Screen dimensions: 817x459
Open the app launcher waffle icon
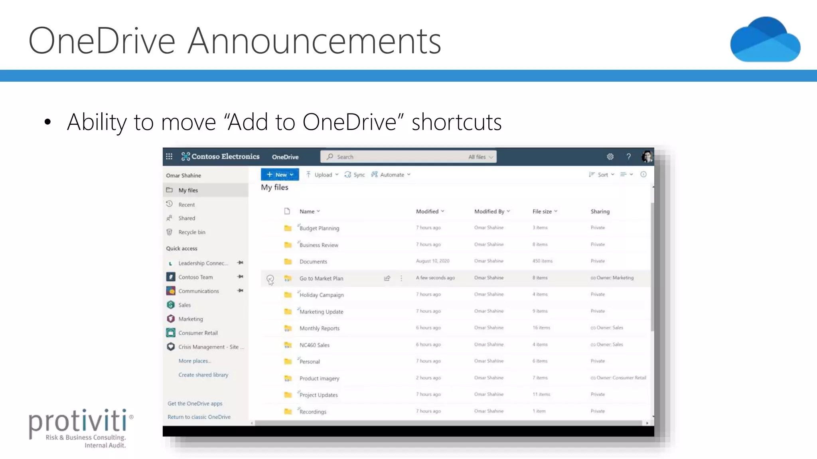169,157
